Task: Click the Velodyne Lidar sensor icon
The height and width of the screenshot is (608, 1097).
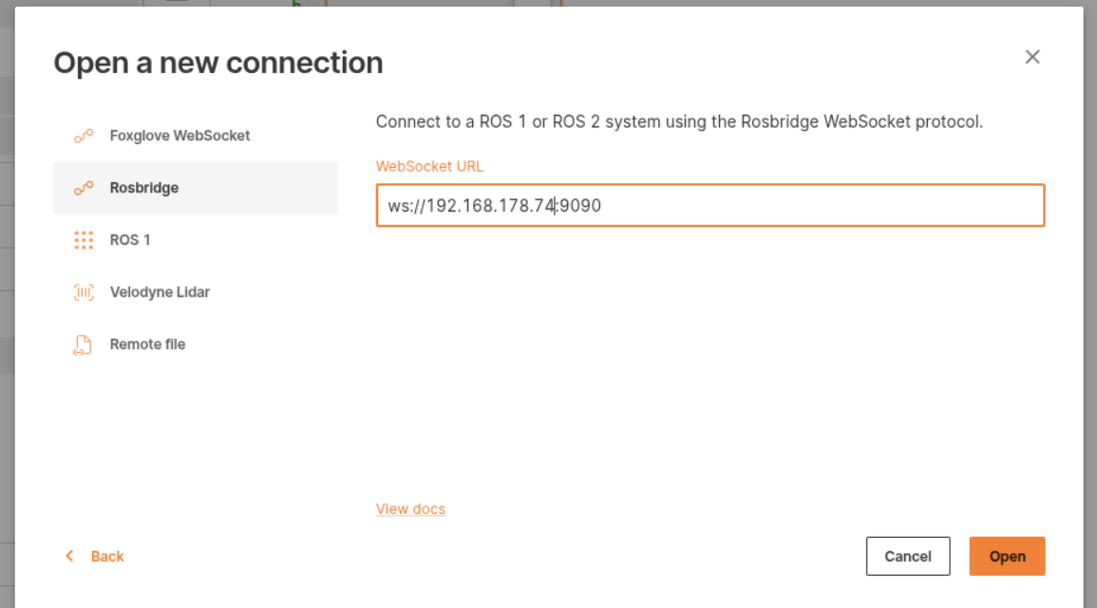Action: pos(82,291)
